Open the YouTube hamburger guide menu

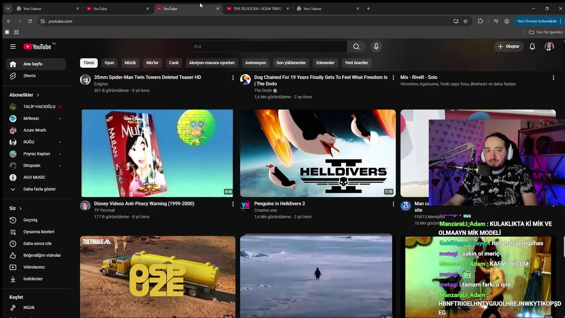pyautogui.click(x=13, y=46)
